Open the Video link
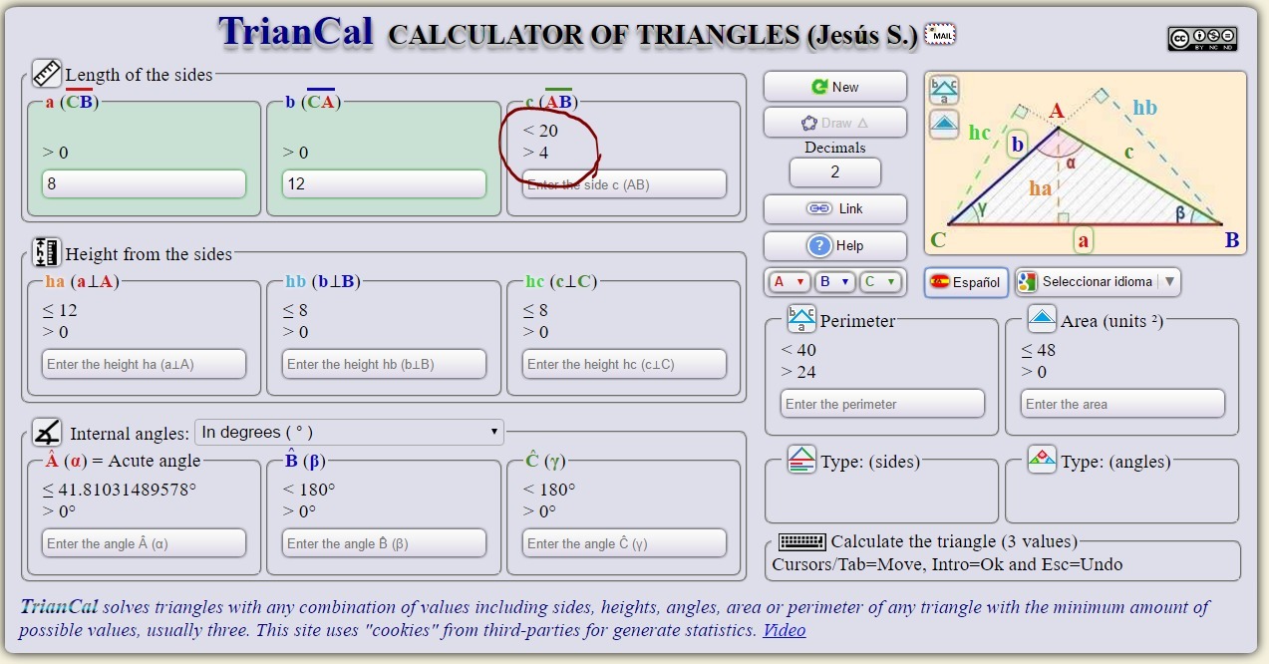The width and height of the screenshot is (1269, 664). [785, 630]
